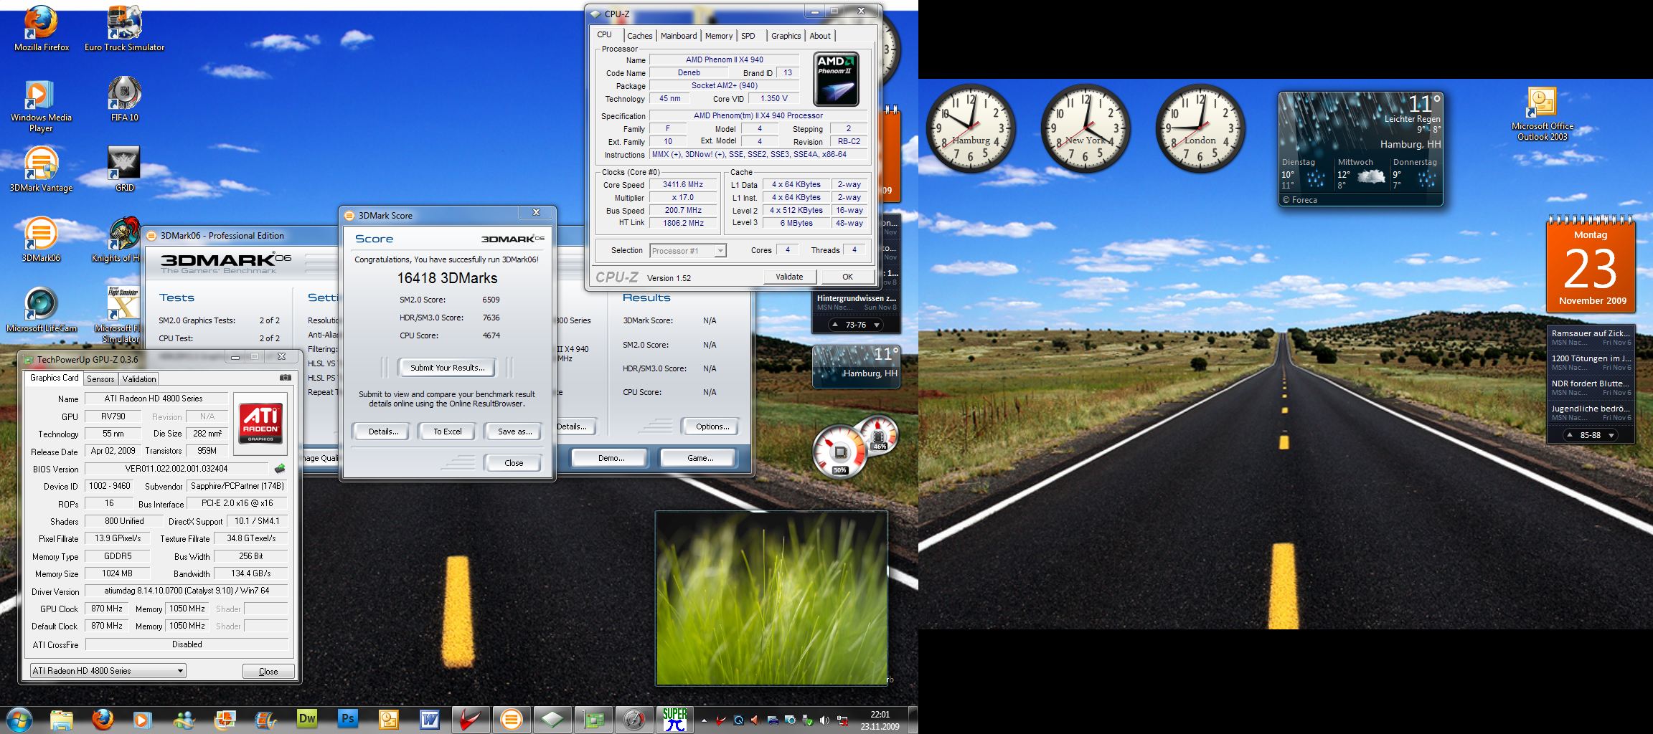The width and height of the screenshot is (1653, 734).
Task: Click the AMD Phenom II logo in CPU-Z
Action: 836,80
